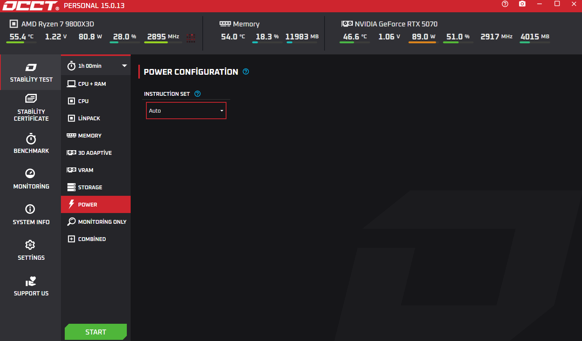Click the CPU usage 28.0 % reading
Screen dimensions: 582x341
point(125,37)
